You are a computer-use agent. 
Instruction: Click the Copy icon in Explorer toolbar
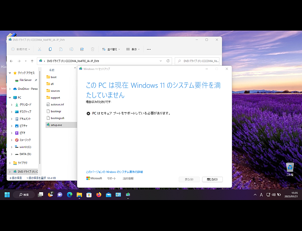click(x=50, y=49)
